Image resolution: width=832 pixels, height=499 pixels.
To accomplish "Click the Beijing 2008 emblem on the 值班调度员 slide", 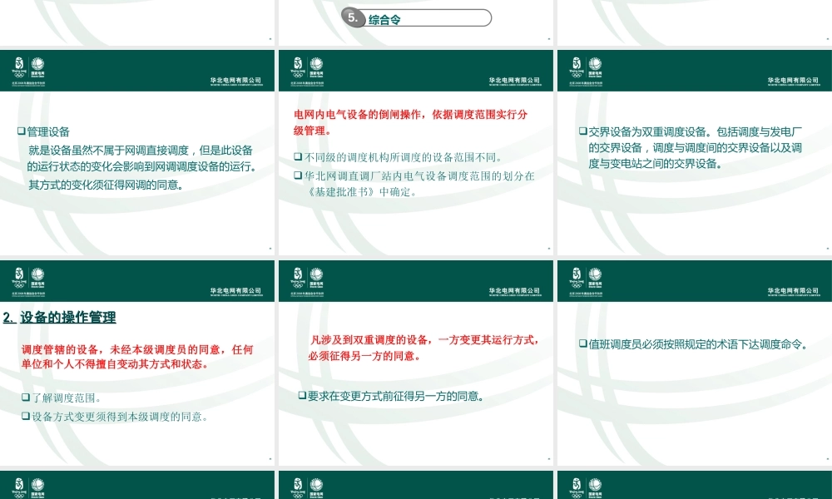I will pyautogui.click(x=577, y=278).
